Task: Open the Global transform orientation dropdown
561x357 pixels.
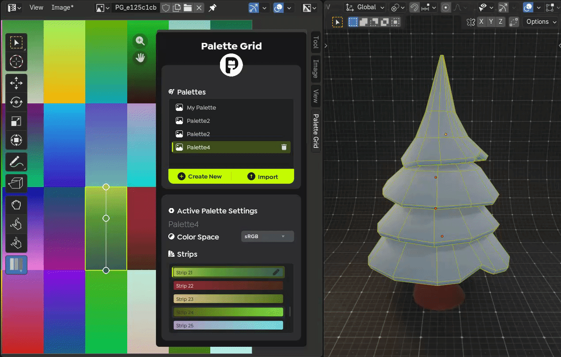Action: pyautogui.click(x=365, y=8)
